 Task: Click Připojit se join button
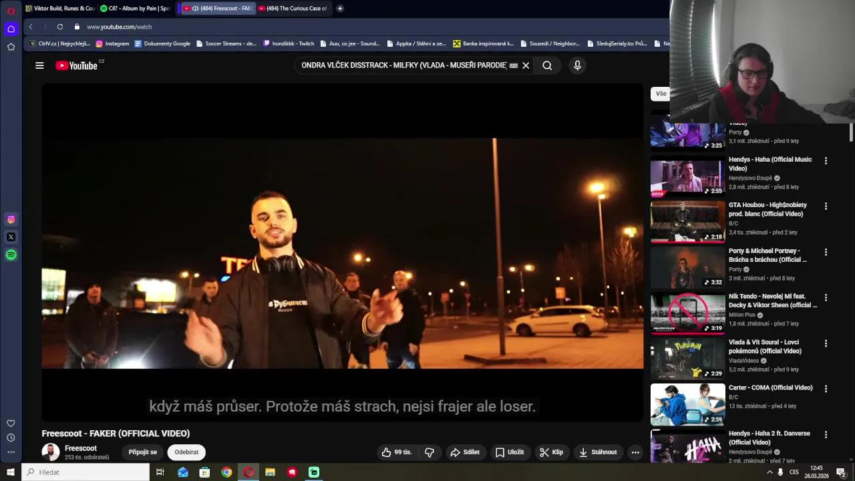click(x=143, y=452)
